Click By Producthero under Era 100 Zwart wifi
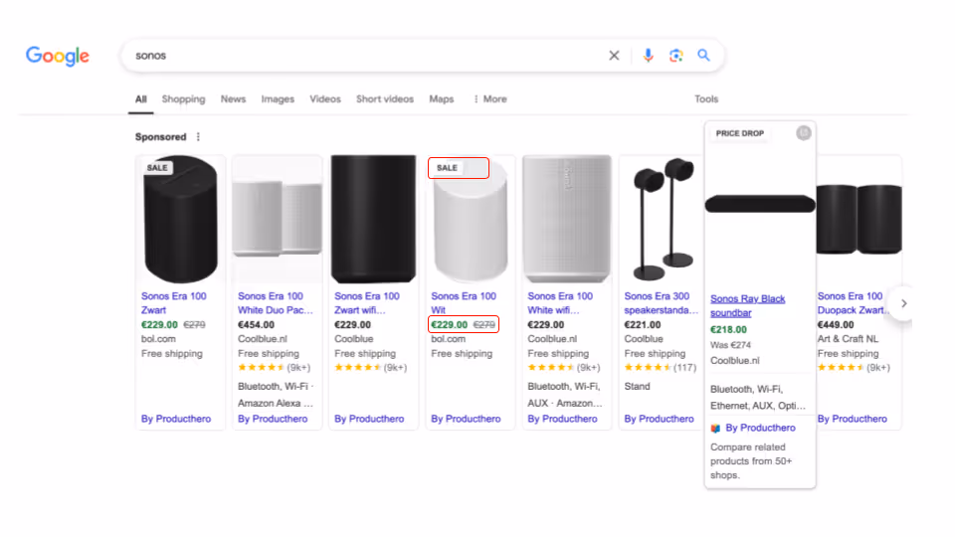The image size is (955, 537). point(369,419)
